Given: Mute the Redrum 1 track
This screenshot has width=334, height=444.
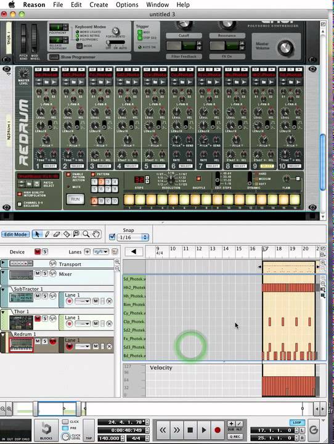Looking at the screenshot, I should click(x=38, y=341).
